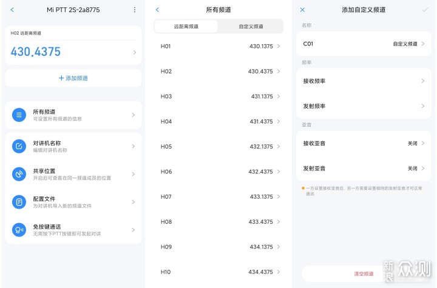Tap the 共享位置 location icon
437x288 pixels.
(x=19, y=174)
